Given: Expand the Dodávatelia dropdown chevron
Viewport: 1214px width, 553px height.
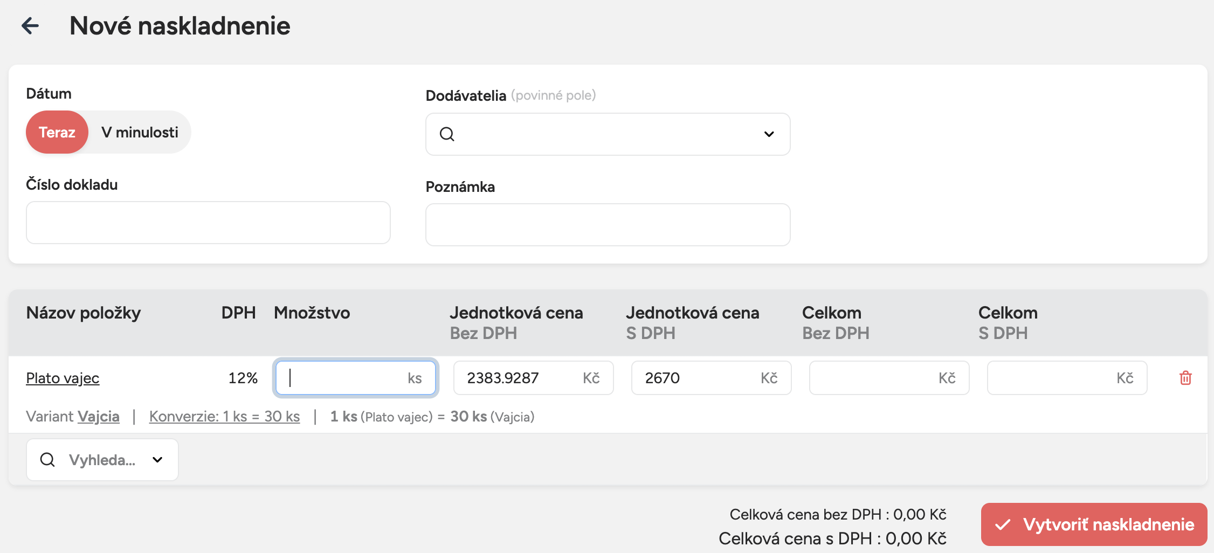Looking at the screenshot, I should coord(769,134).
